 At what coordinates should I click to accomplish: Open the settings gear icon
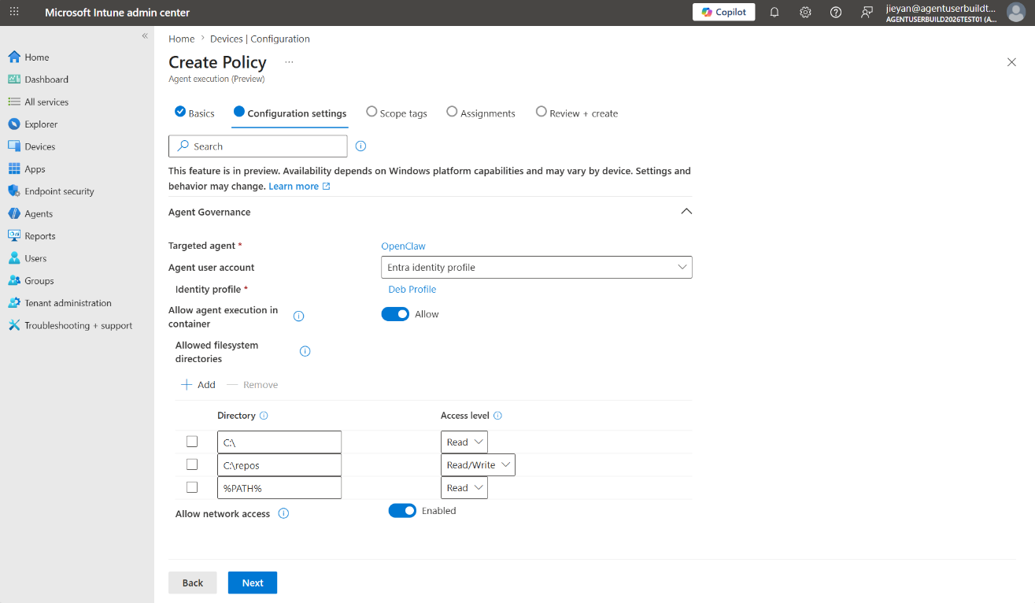805,13
